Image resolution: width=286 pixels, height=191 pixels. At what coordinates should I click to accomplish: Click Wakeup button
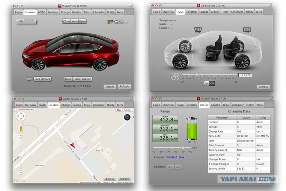coord(86,79)
